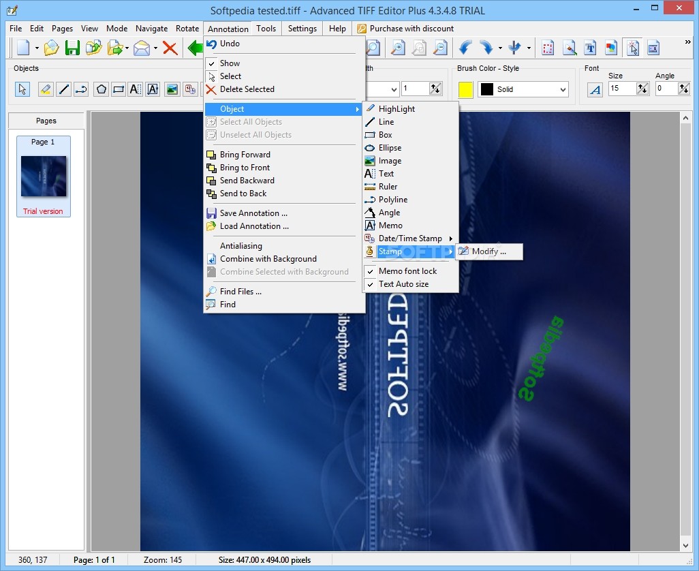Open the Settings menu

click(302, 29)
